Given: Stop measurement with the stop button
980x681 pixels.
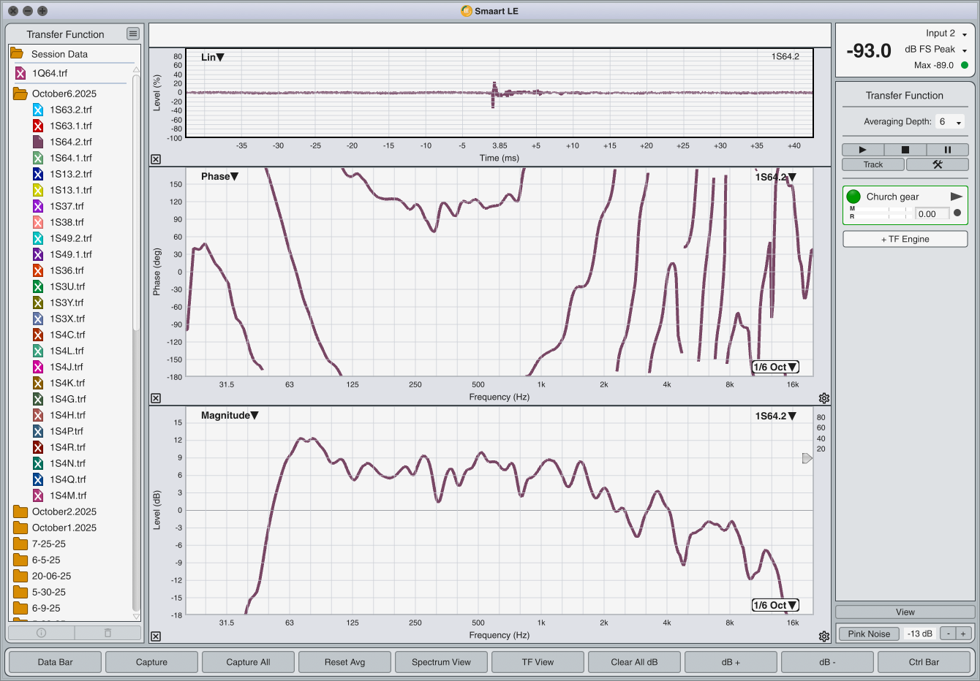Looking at the screenshot, I should (905, 150).
